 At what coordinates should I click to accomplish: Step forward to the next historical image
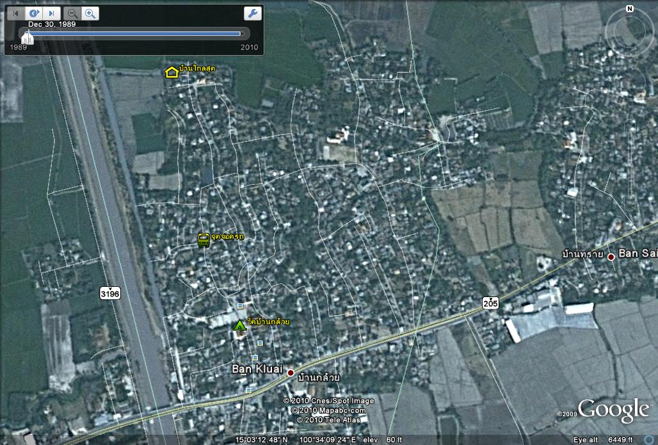point(51,13)
